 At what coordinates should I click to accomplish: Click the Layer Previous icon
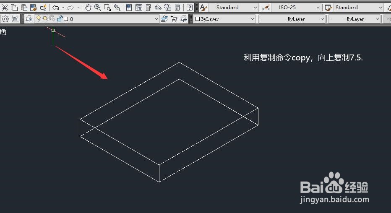coord(174,19)
